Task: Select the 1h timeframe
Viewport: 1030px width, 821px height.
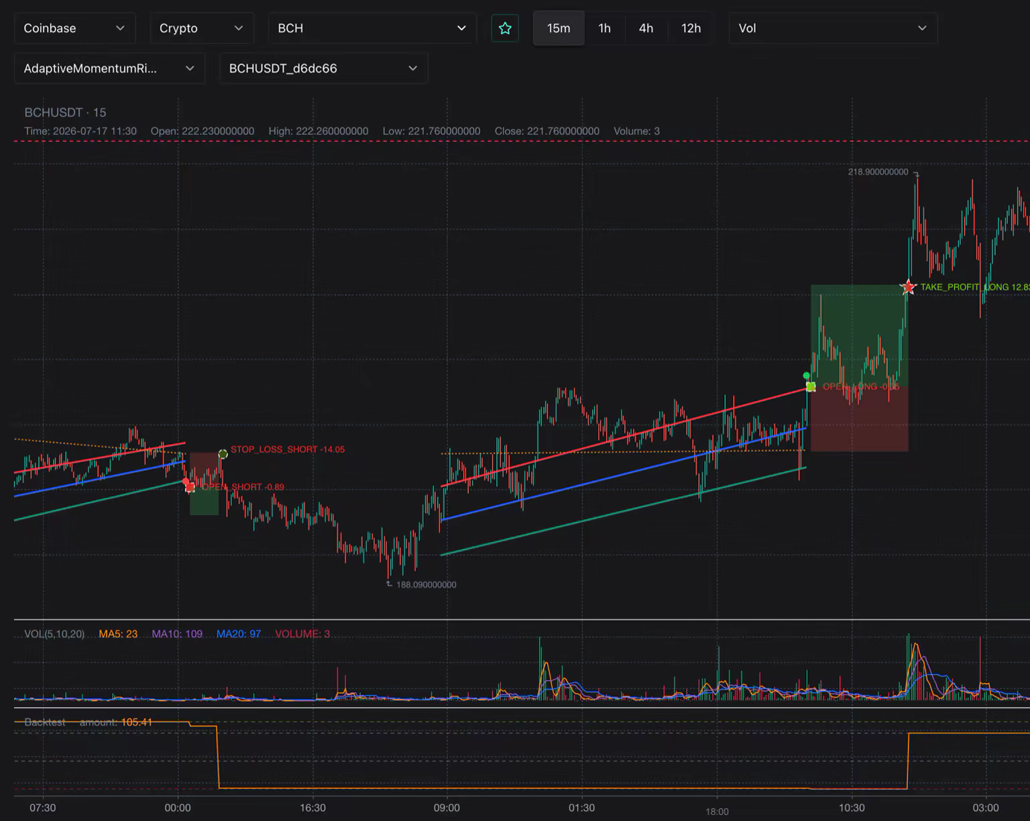Action: pos(605,28)
